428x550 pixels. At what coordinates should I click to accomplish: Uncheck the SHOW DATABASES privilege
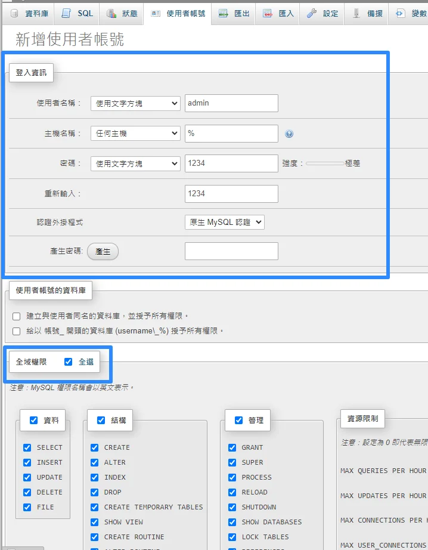click(232, 522)
